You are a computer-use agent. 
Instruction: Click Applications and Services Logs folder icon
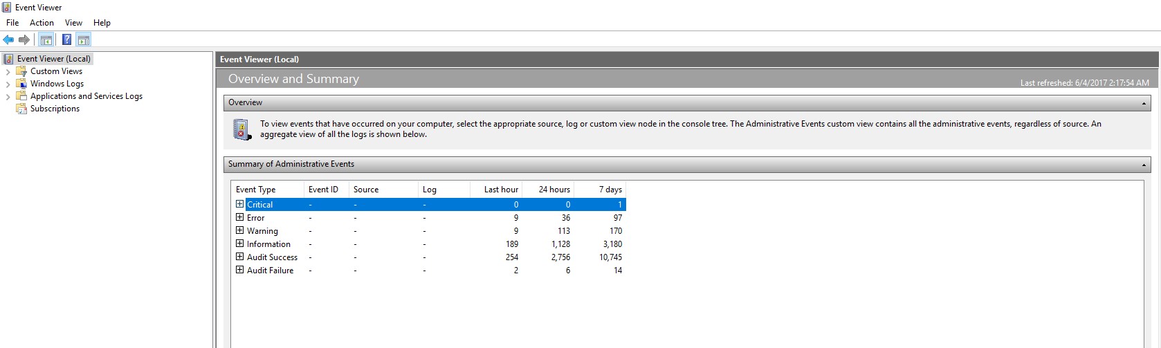click(21, 96)
